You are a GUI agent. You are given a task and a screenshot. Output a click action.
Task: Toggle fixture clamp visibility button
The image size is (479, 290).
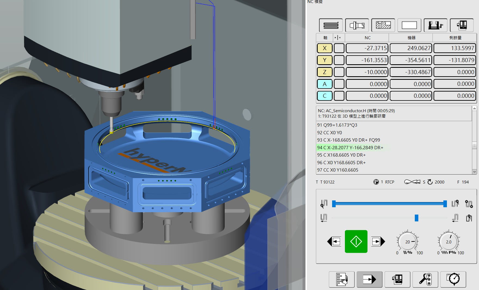435,25
